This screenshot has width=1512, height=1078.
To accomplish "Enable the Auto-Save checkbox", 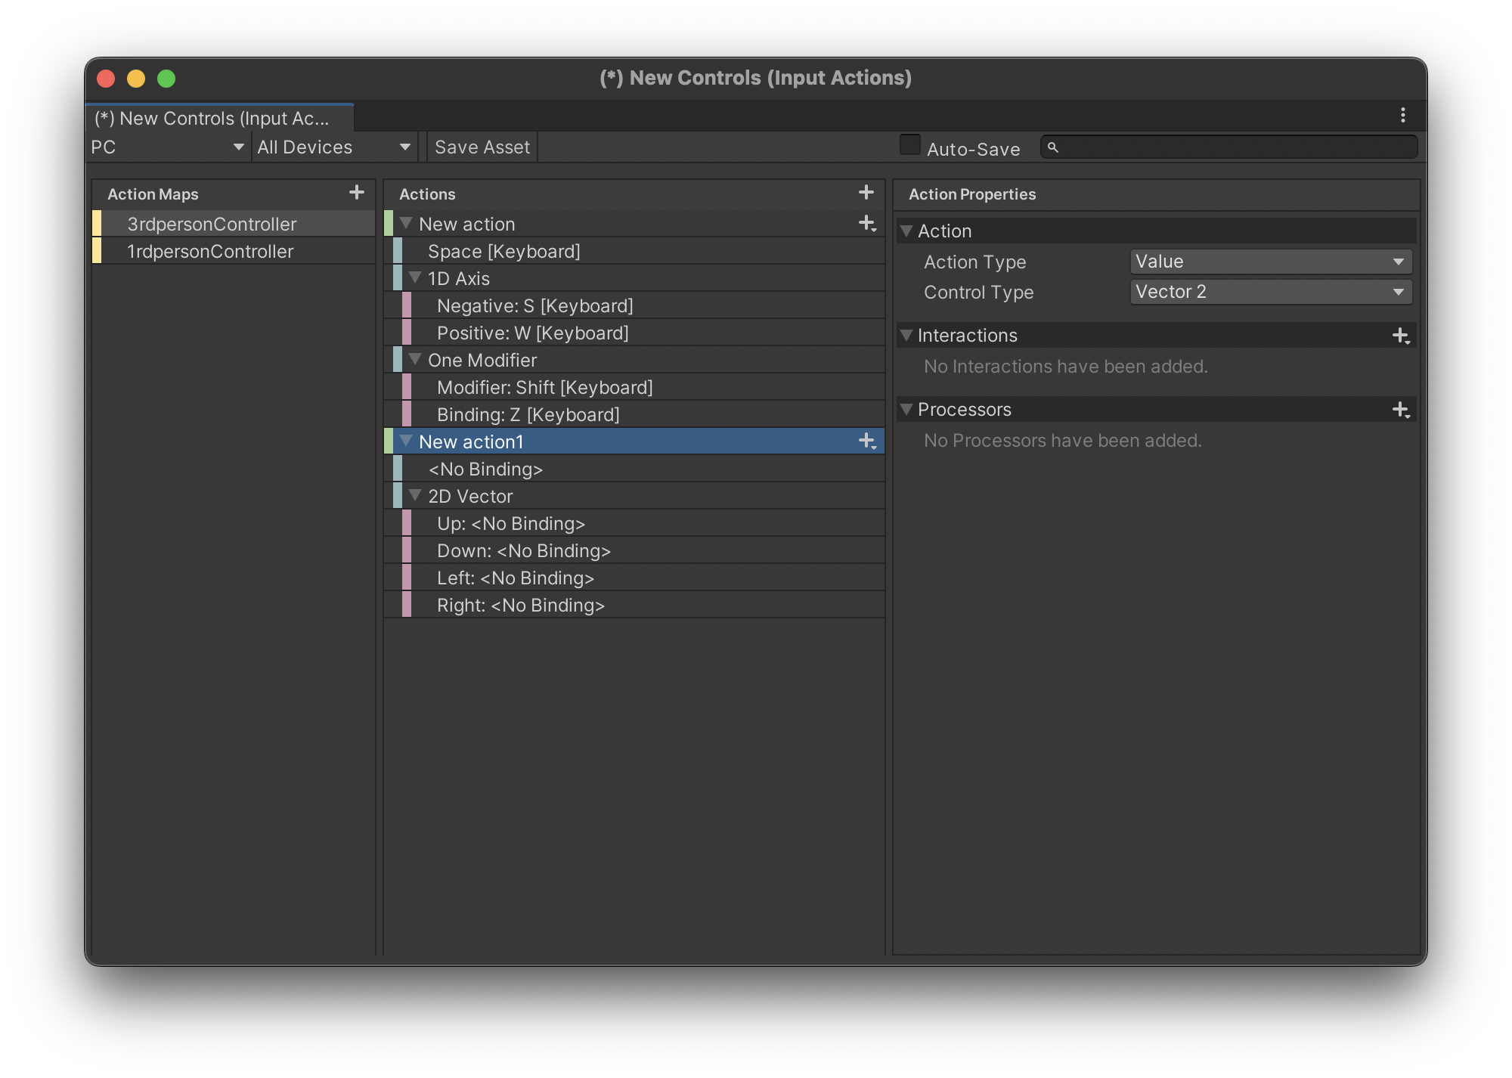I will 909,145.
